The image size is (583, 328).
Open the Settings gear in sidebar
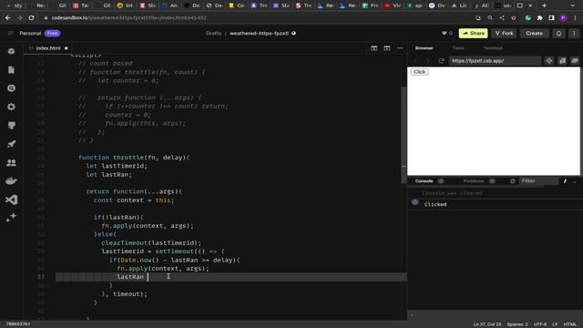[11, 107]
